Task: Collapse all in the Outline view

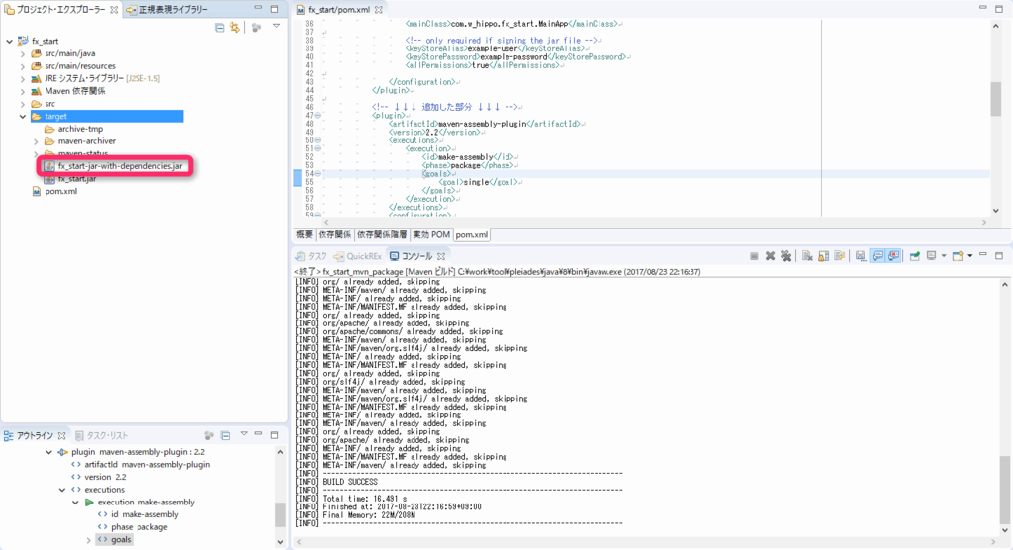Action: pyautogui.click(x=225, y=435)
